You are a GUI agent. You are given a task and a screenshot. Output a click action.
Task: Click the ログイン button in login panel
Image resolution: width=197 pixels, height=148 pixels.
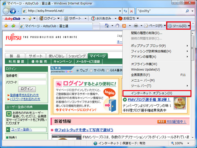pos(27,89)
